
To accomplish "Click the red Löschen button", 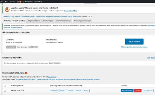I will pyautogui.click(x=138, y=91).
